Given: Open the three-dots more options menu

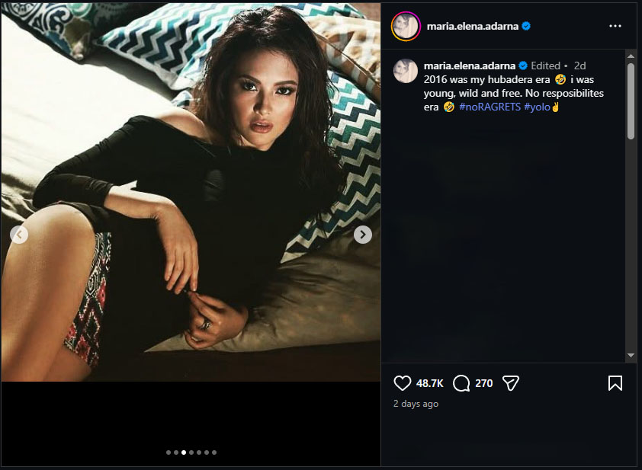Looking at the screenshot, I should (x=615, y=26).
